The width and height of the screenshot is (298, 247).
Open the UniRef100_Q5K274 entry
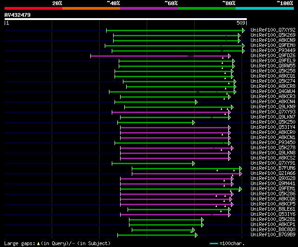coord(273,81)
